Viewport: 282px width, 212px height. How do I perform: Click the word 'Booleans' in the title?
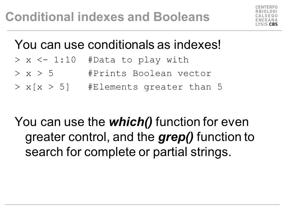tap(182, 17)
